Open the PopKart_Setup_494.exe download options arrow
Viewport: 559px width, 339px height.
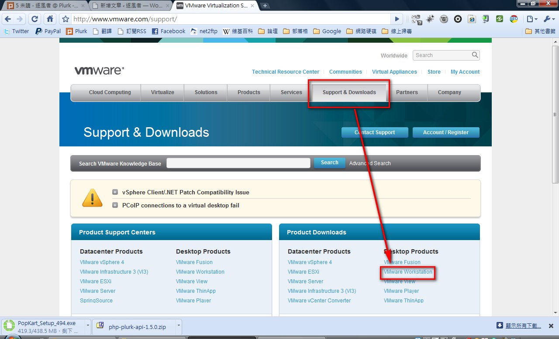pyautogui.click(x=88, y=325)
